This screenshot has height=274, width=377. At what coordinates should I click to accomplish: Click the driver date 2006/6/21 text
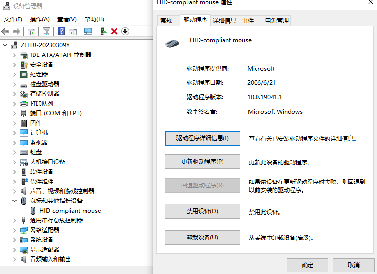tap(261, 83)
